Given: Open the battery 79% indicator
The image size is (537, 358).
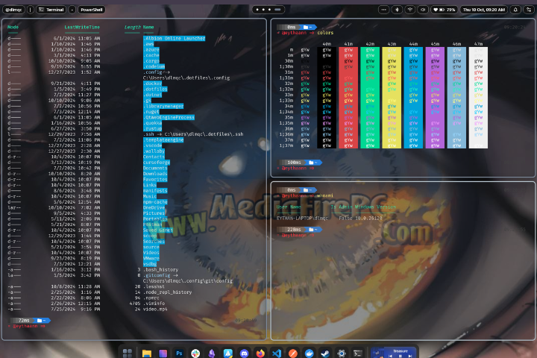Looking at the screenshot, I should coord(445,10).
